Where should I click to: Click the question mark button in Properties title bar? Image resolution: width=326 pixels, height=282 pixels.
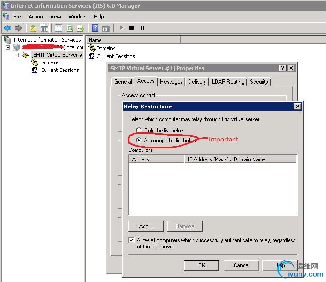tap(282, 68)
